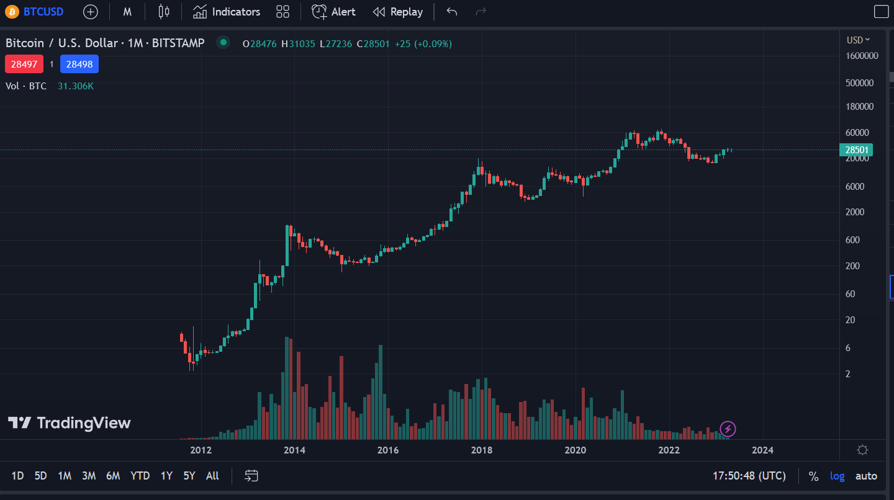Toggle the log scale option

(838, 476)
